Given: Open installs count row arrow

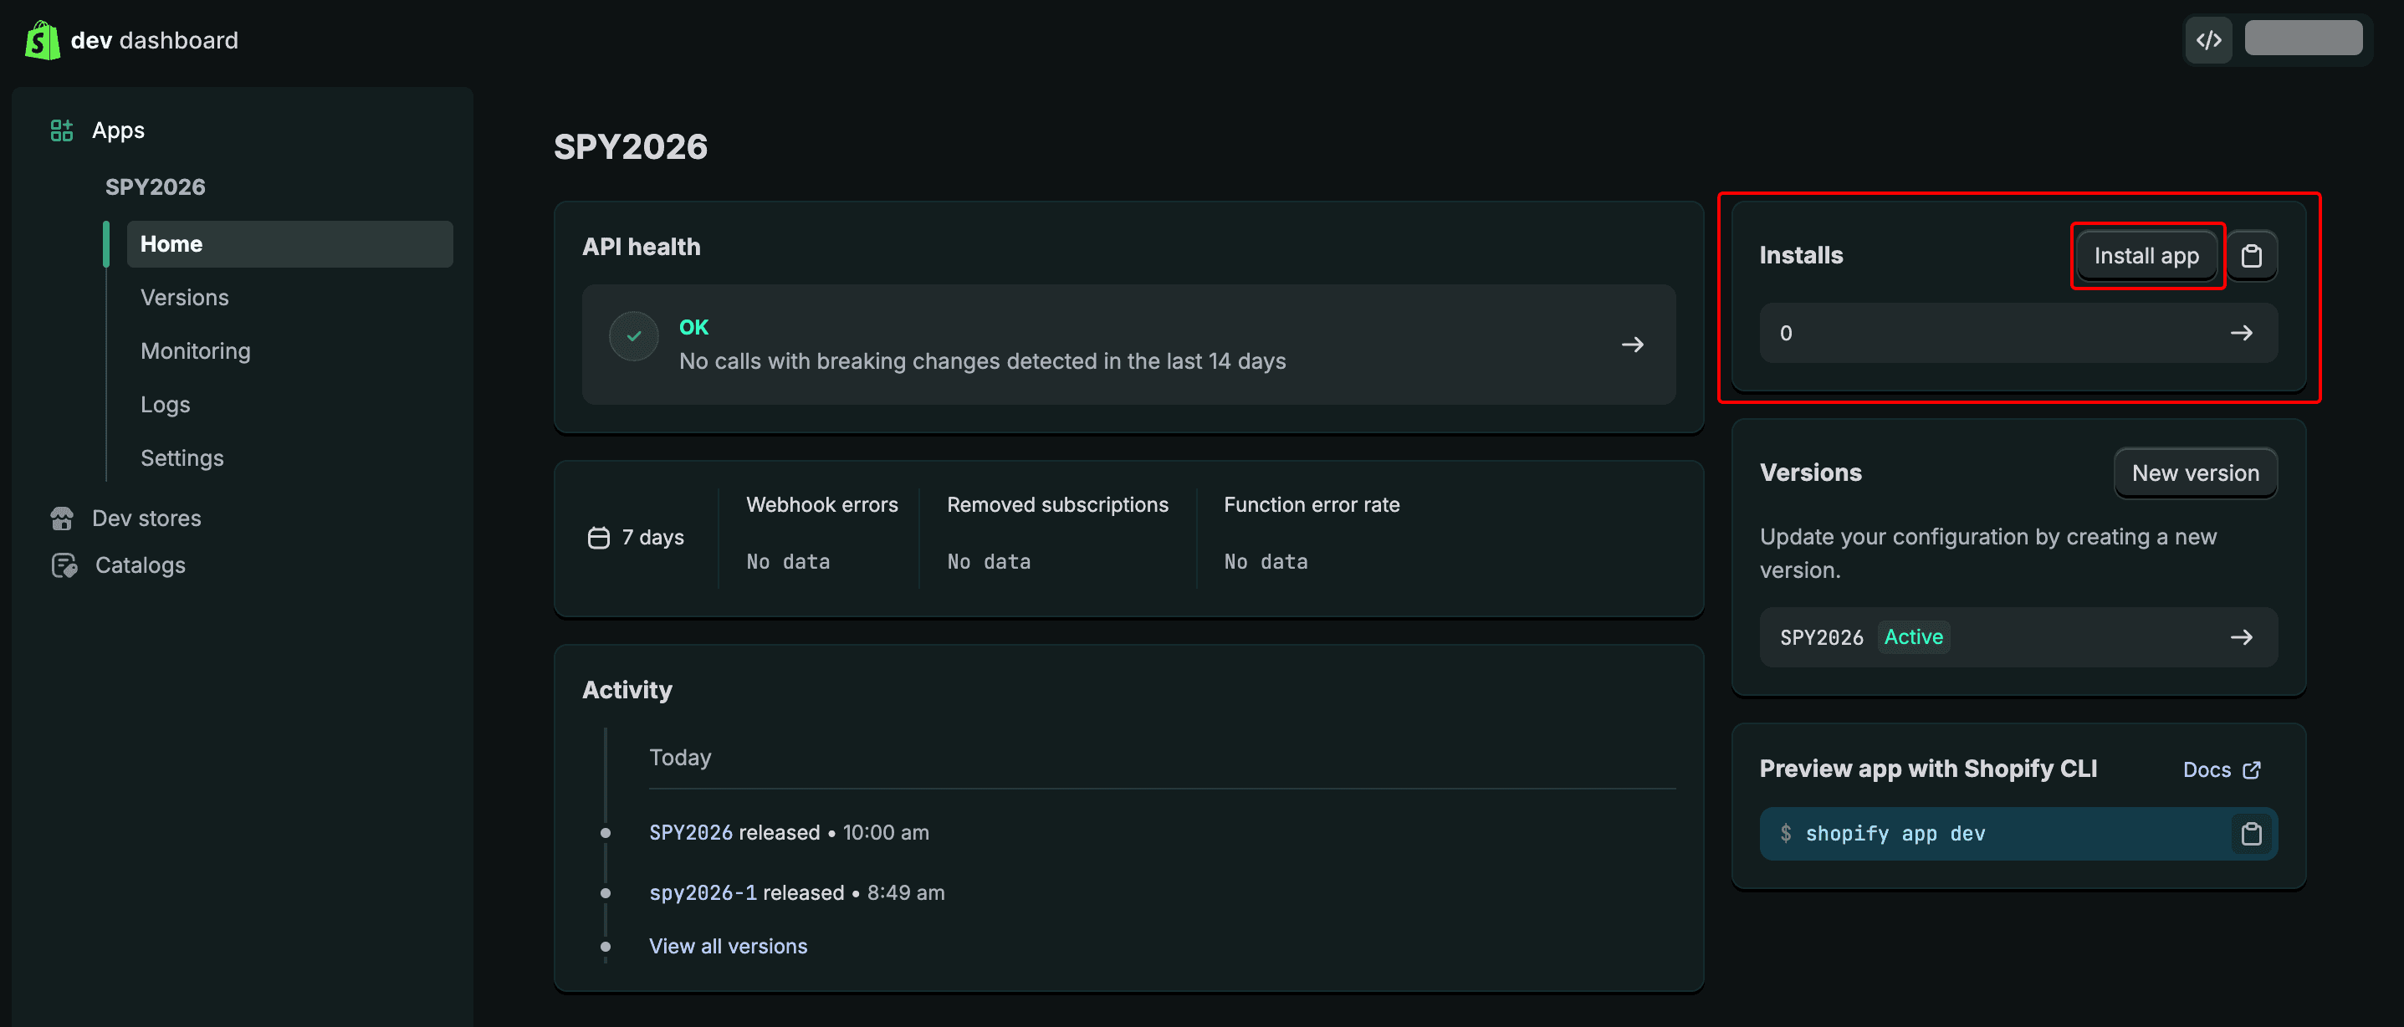Looking at the screenshot, I should pos(2241,333).
